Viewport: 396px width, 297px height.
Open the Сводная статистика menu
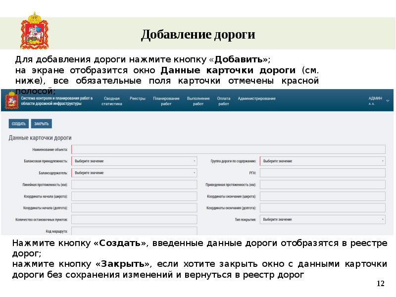click(112, 101)
